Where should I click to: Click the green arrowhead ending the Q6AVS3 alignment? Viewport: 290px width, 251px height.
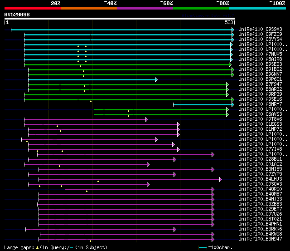[227, 115]
